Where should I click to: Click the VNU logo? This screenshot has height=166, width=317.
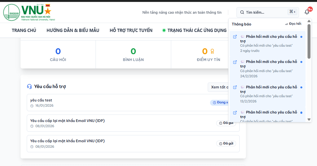pos(29,13)
